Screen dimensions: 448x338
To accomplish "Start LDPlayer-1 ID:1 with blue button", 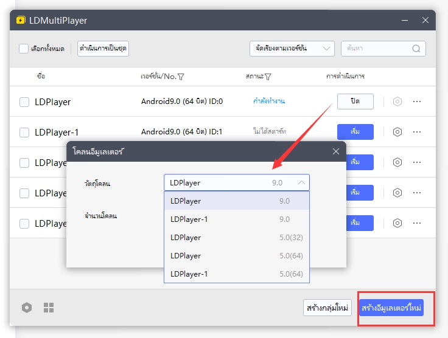I will (355, 132).
